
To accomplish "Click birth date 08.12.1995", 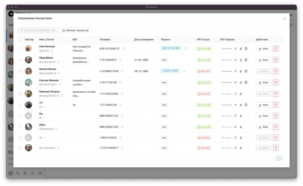I will point(141,71).
